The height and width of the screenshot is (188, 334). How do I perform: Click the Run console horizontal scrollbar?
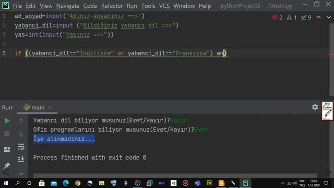pyautogui.click(x=175, y=175)
